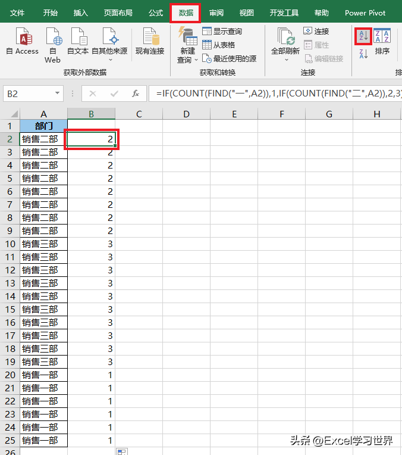Open Power Pivot tab
The image size is (402, 455).
(365, 13)
